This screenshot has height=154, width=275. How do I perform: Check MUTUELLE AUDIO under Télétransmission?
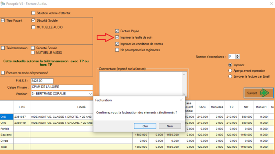coord(33,52)
